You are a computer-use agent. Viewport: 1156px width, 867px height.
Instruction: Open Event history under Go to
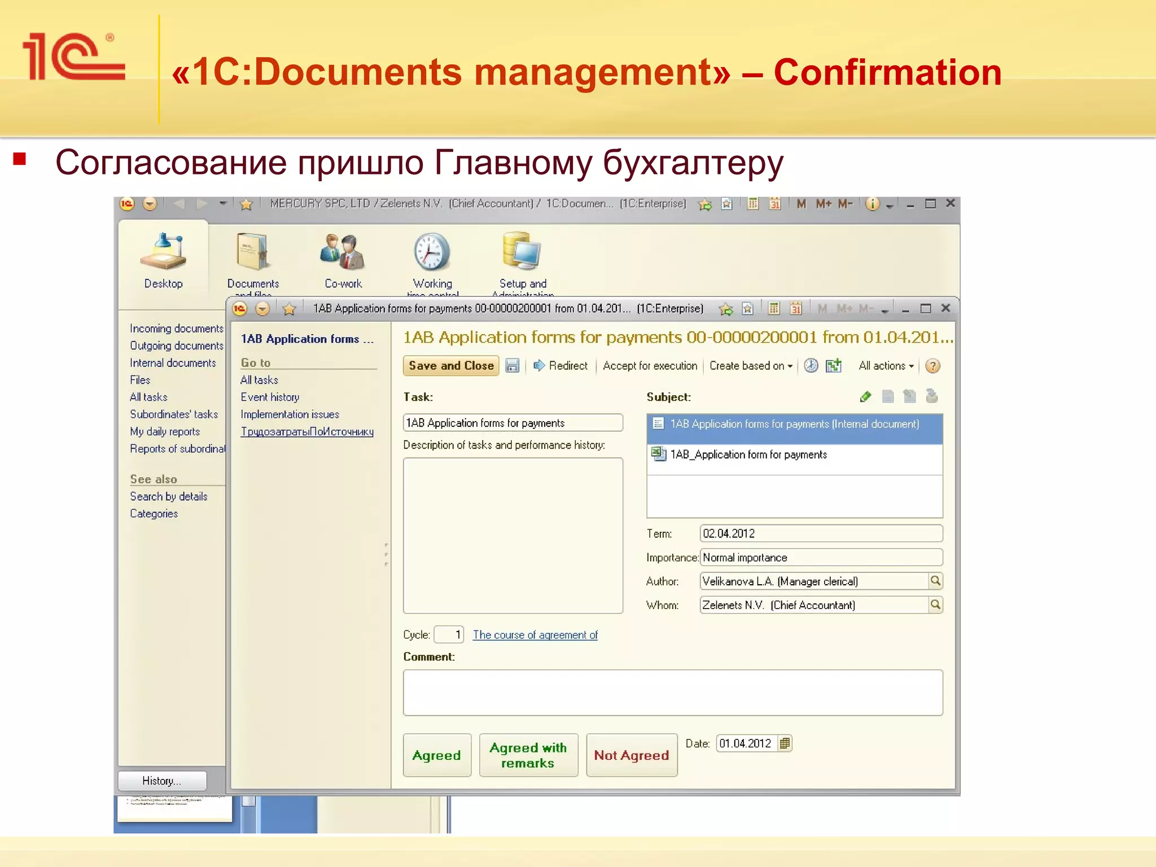pyautogui.click(x=270, y=397)
